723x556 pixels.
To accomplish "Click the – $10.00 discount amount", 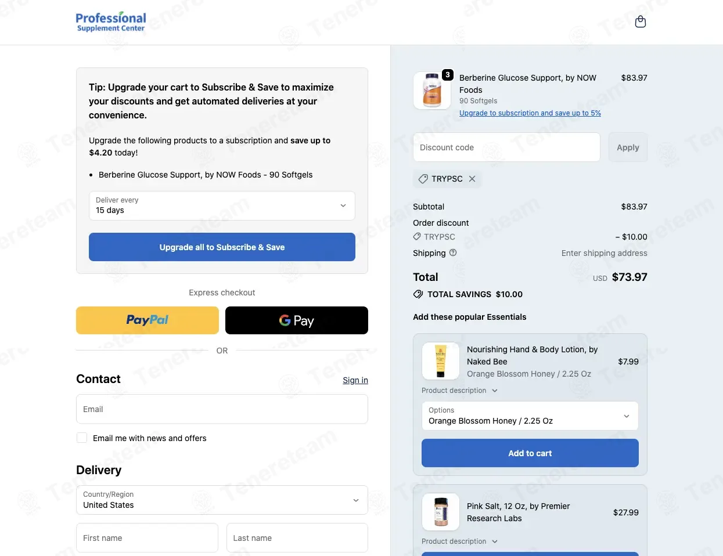I will coord(631,237).
